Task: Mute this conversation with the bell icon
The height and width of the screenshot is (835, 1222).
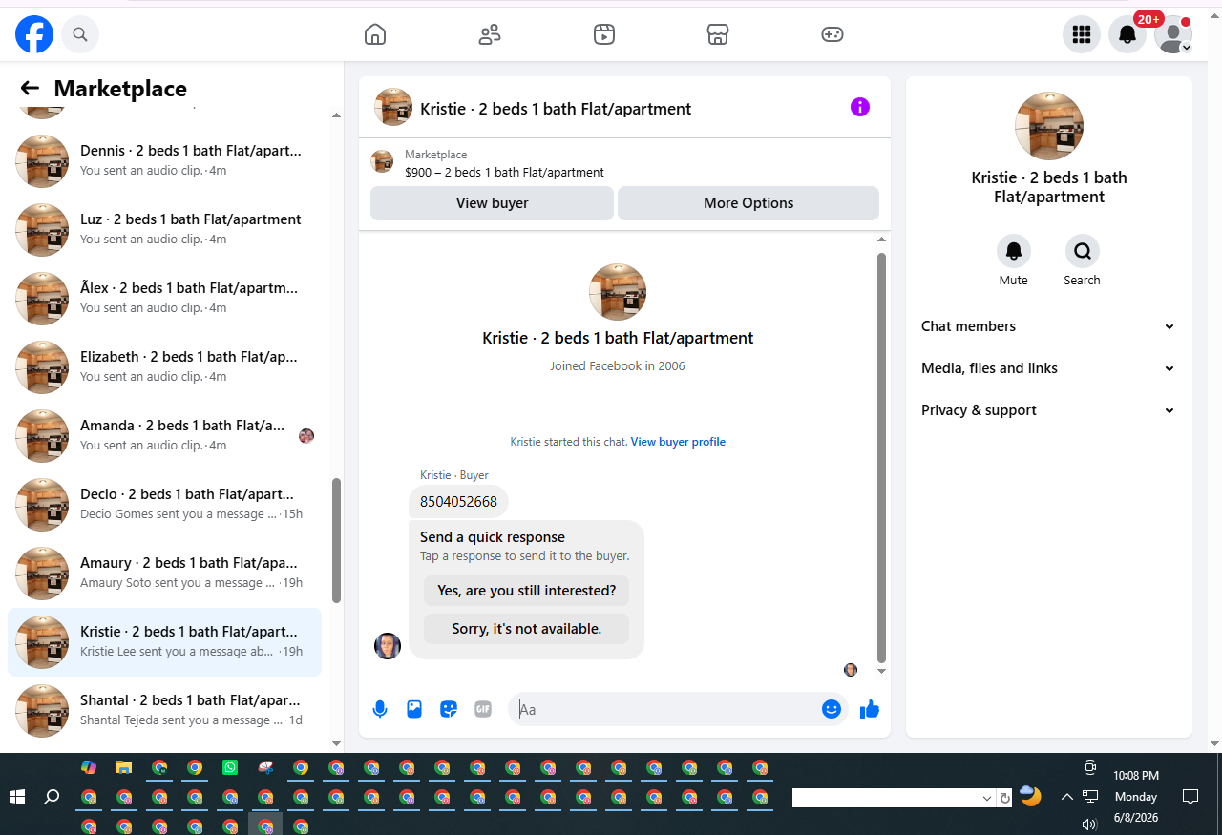Action: 1014,251
